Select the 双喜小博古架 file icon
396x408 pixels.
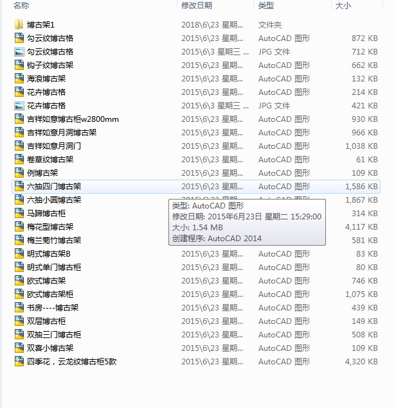coord(19,348)
